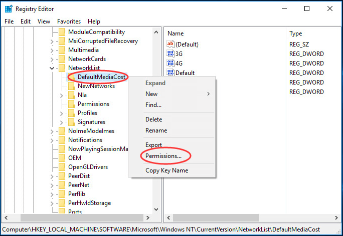Click the DWORD icon next to 3G value

(170, 54)
